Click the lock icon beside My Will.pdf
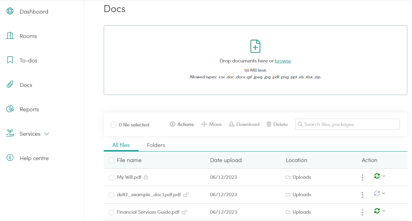The image size is (412, 221). [x=146, y=177]
